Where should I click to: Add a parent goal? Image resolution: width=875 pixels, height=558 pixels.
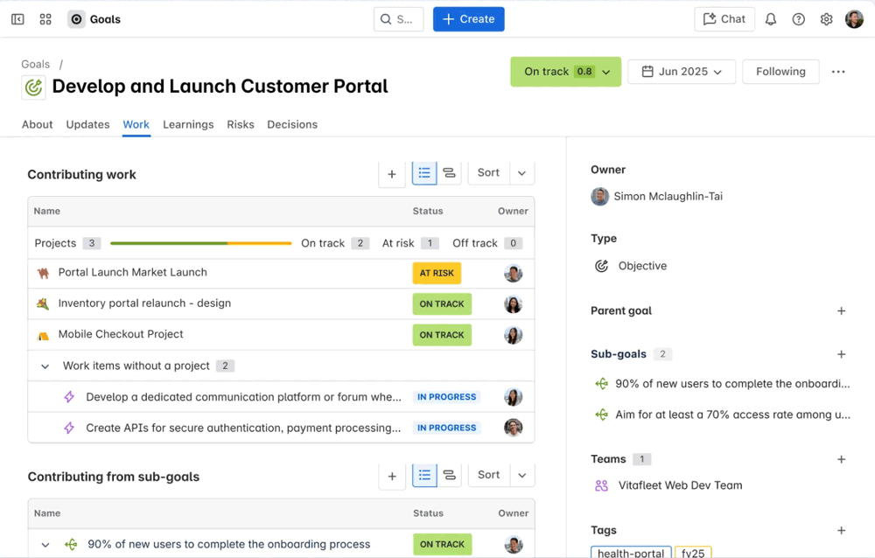coord(842,310)
